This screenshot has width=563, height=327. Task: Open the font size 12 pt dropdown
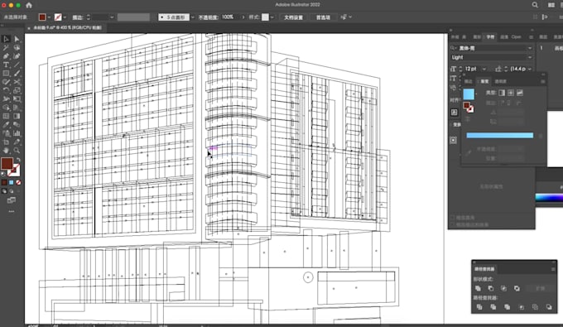tap(484, 69)
